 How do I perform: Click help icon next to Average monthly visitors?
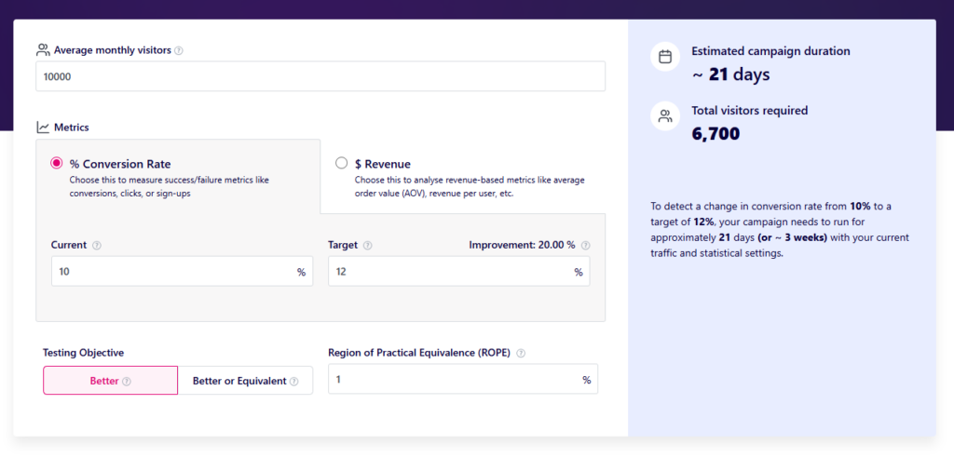pos(179,50)
